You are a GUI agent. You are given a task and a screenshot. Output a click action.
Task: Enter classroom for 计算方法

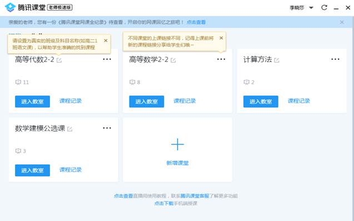261,102
